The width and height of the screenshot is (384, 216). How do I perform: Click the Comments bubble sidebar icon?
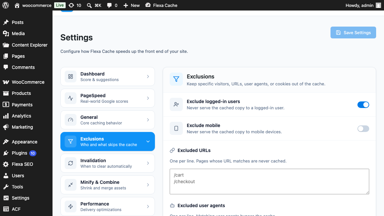pyautogui.click(x=6, y=67)
